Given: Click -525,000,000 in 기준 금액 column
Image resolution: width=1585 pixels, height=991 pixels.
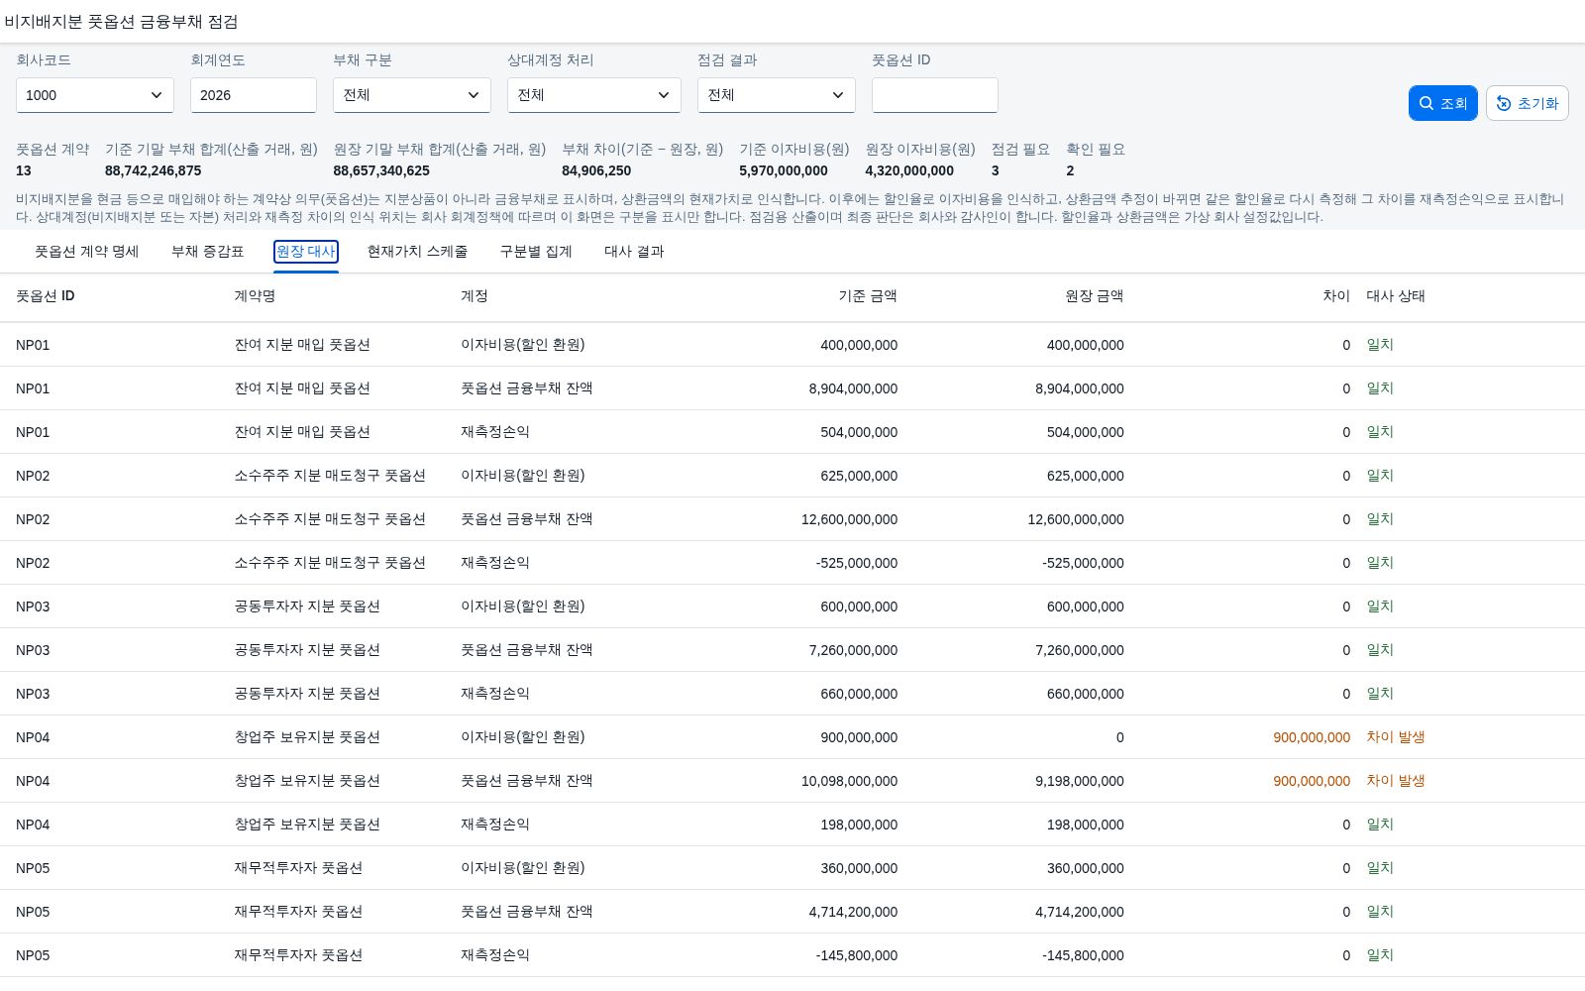Looking at the screenshot, I should coord(857,563).
